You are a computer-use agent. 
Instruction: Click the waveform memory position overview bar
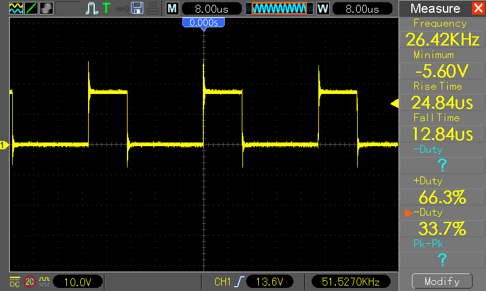pyautogui.click(x=279, y=8)
